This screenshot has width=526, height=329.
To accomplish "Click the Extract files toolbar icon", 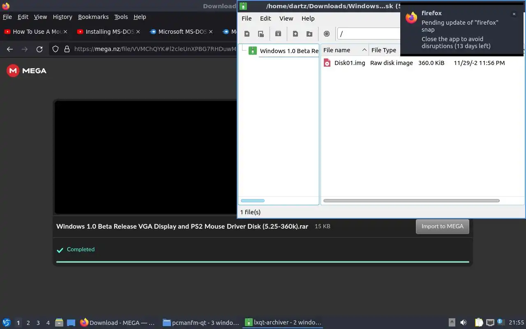I will click(278, 34).
